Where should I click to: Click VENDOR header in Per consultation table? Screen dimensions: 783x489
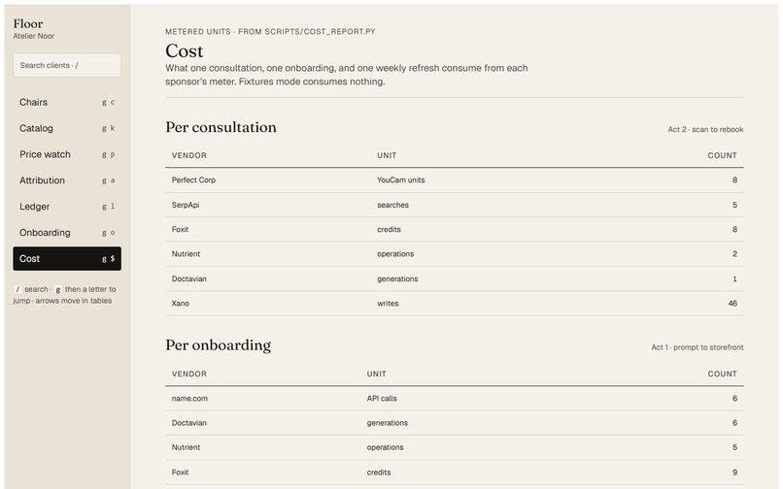tap(189, 155)
